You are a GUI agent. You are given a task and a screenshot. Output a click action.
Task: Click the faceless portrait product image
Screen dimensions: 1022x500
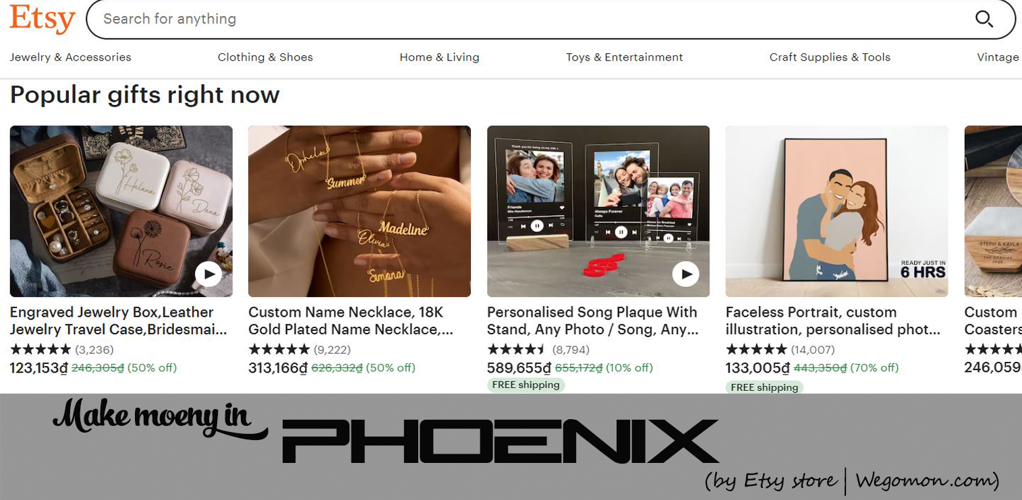(x=836, y=211)
